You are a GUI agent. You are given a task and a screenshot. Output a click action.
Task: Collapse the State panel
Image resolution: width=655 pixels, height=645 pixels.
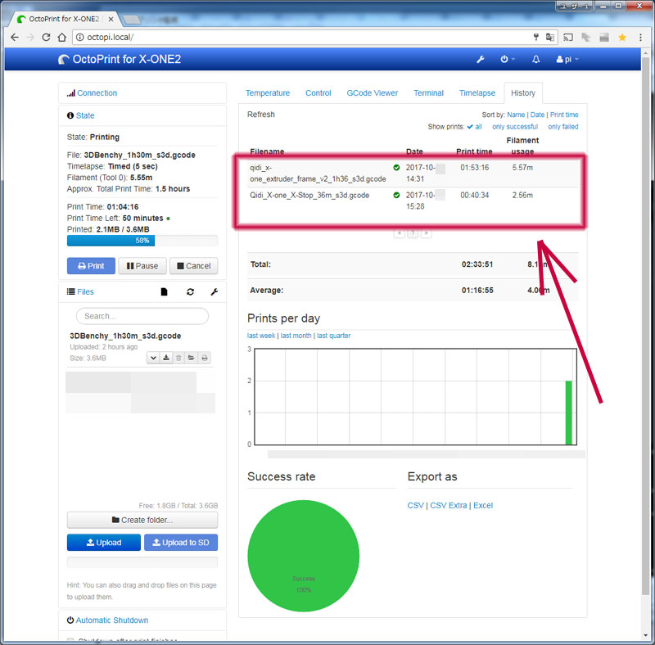(85, 115)
